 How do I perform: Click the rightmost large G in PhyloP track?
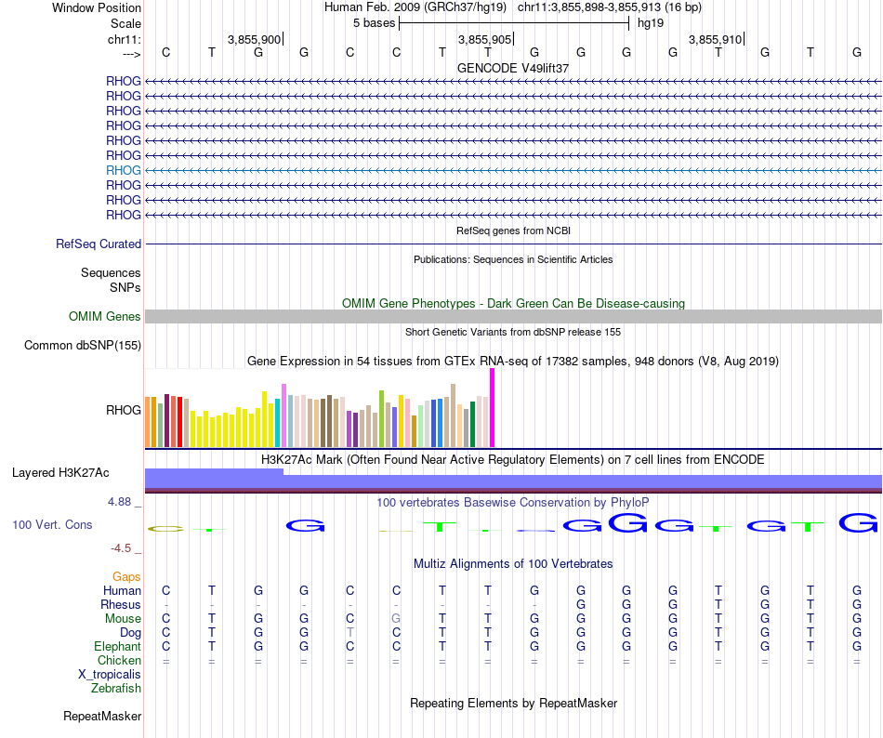[x=858, y=523]
